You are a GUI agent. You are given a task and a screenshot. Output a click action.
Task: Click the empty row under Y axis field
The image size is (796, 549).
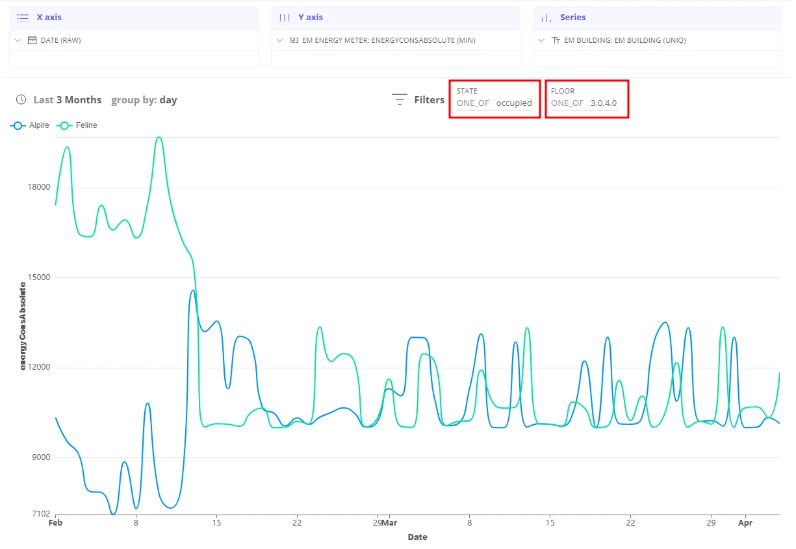point(396,58)
